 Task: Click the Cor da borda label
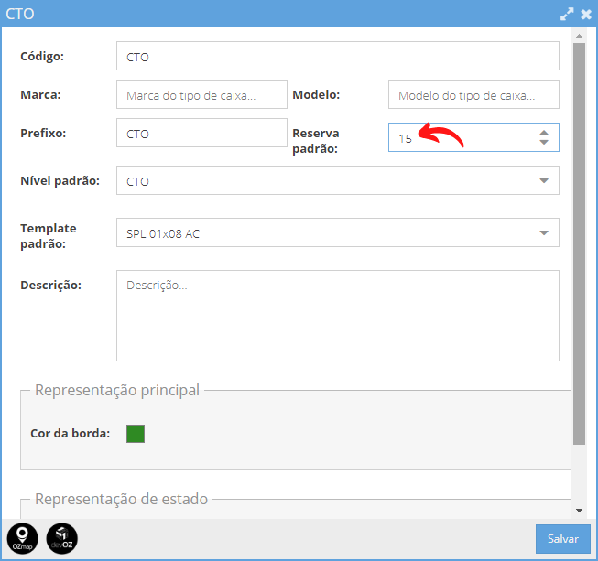(71, 433)
